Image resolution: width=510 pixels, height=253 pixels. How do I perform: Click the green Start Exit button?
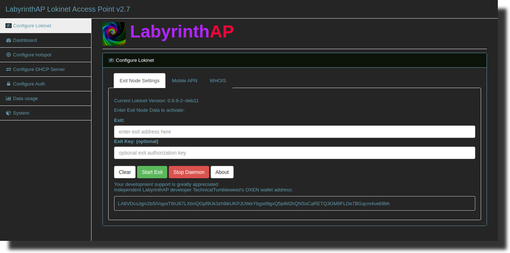point(152,172)
